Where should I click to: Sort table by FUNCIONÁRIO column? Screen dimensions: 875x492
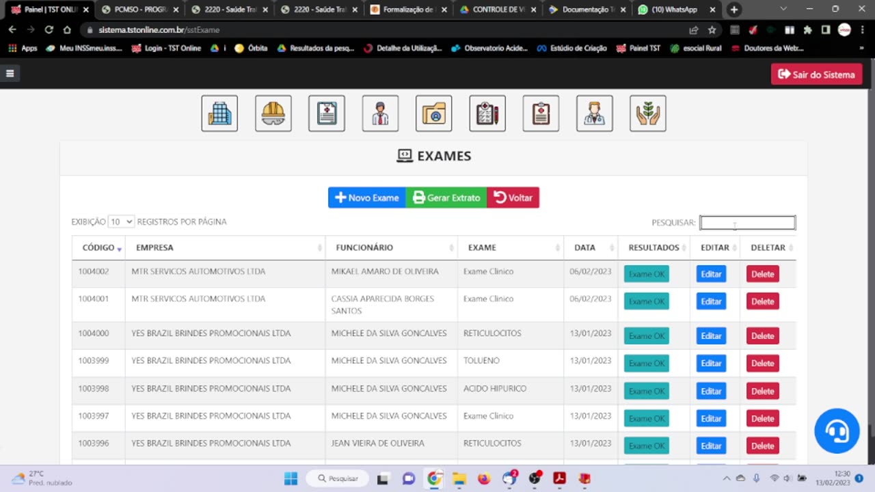(391, 247)
